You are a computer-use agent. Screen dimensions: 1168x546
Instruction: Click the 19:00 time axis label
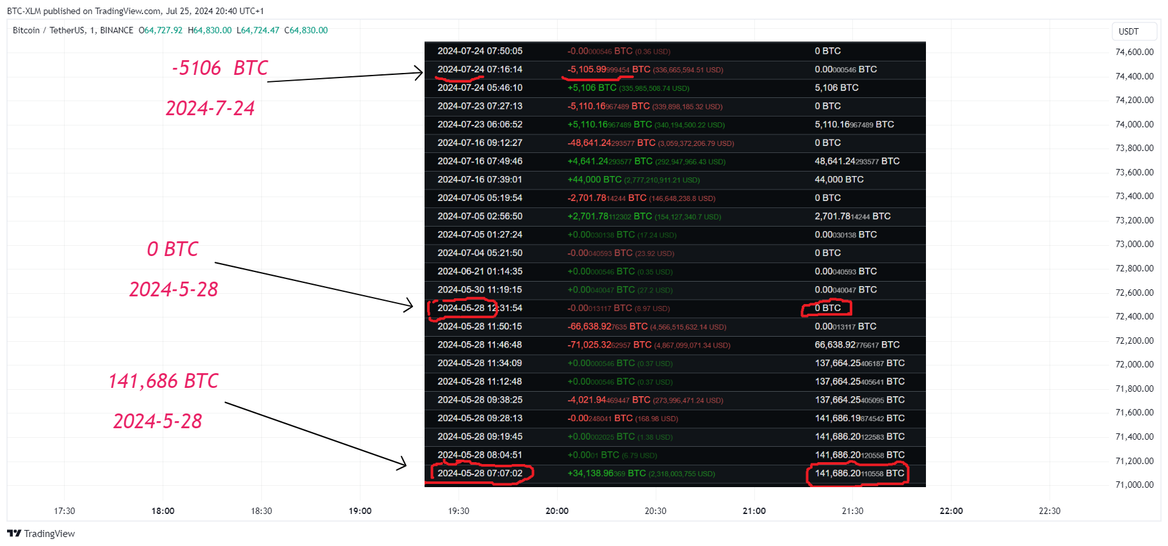[x=361, y=511]
